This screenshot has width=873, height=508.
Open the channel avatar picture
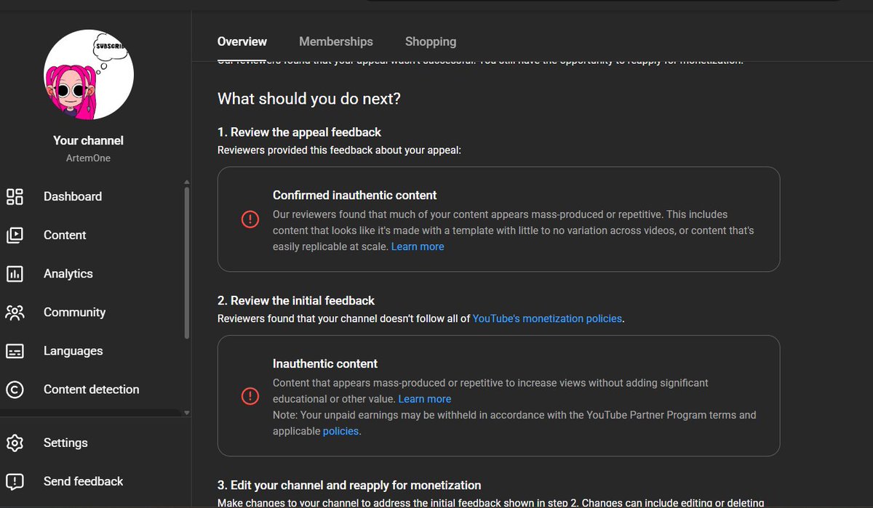pyautogui.click(x=89, y=75)
